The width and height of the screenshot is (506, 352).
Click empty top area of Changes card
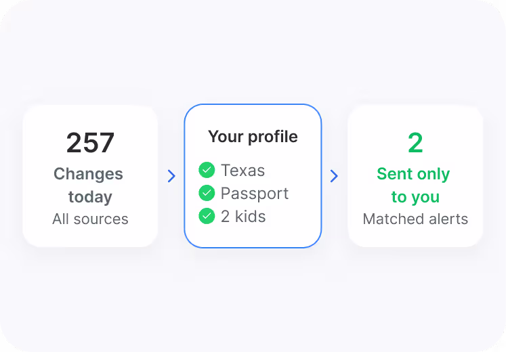(x=90, y=117)
